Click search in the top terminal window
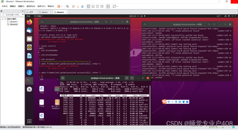The height and width of the screenshot is (130, 238). coord(127,78)
